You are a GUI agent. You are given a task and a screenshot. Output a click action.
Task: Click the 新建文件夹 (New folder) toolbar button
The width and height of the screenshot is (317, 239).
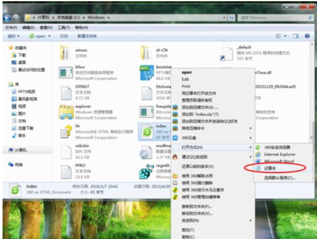click(x=87, y=36)
